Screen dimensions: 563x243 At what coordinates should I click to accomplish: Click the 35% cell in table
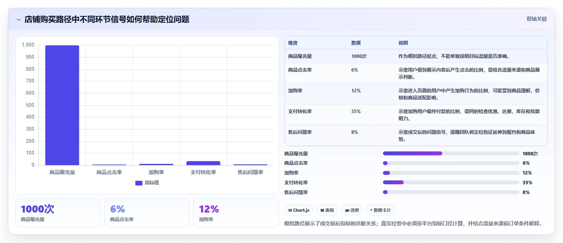[x=356, y=112]
